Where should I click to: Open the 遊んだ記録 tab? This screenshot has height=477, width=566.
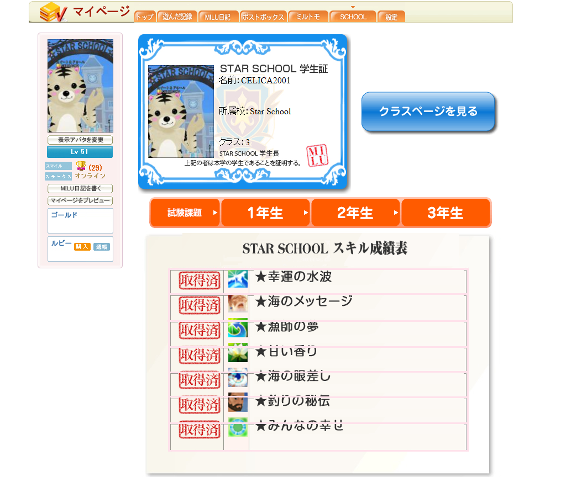tap(177, 17)
